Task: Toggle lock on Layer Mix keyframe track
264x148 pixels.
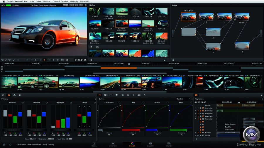Action: 201,116
